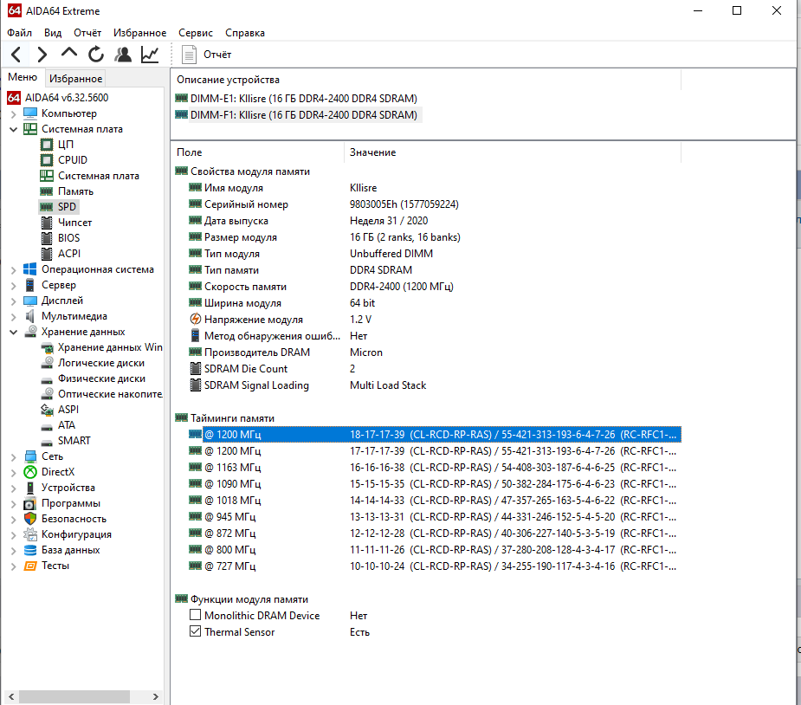
Task: Select the ЦП item icon
Action: (x=47, y=145)
